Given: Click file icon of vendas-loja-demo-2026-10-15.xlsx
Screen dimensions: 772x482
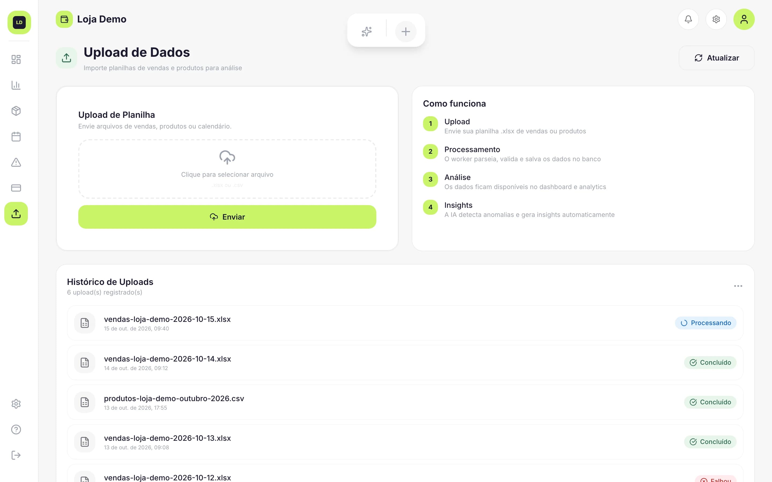Looking at the screenshot, I should coord(85,323).
